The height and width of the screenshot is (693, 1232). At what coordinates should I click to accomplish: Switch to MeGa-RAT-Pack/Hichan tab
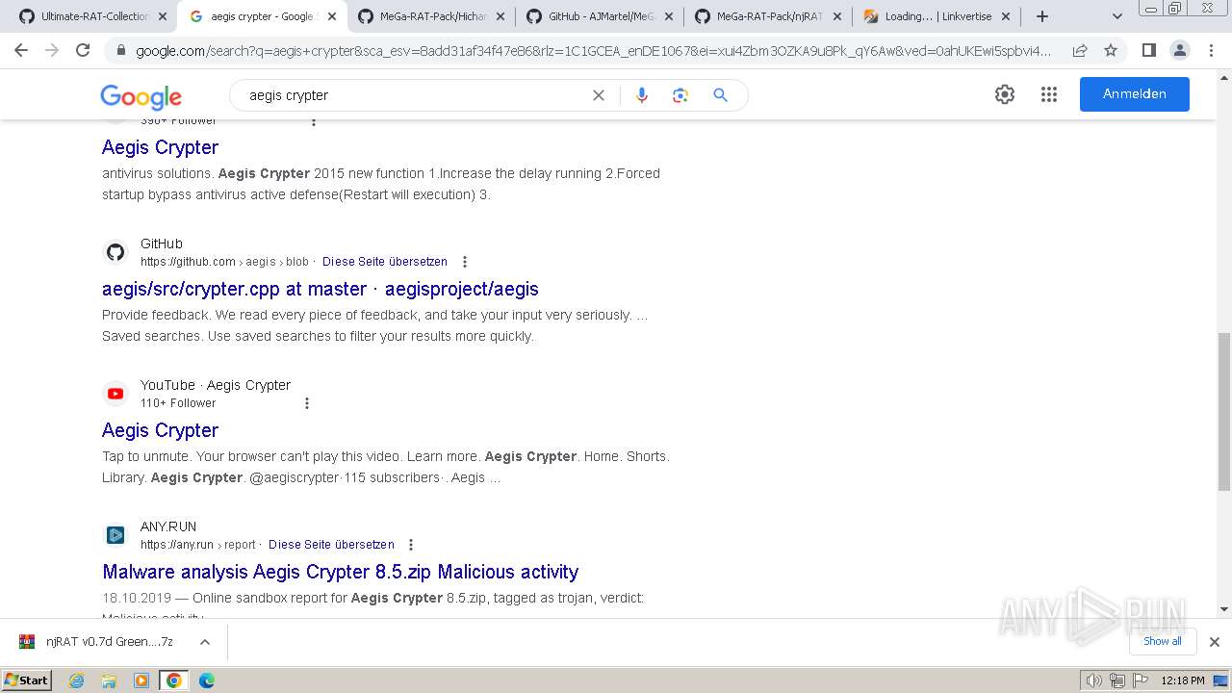[x=430, y=16]
